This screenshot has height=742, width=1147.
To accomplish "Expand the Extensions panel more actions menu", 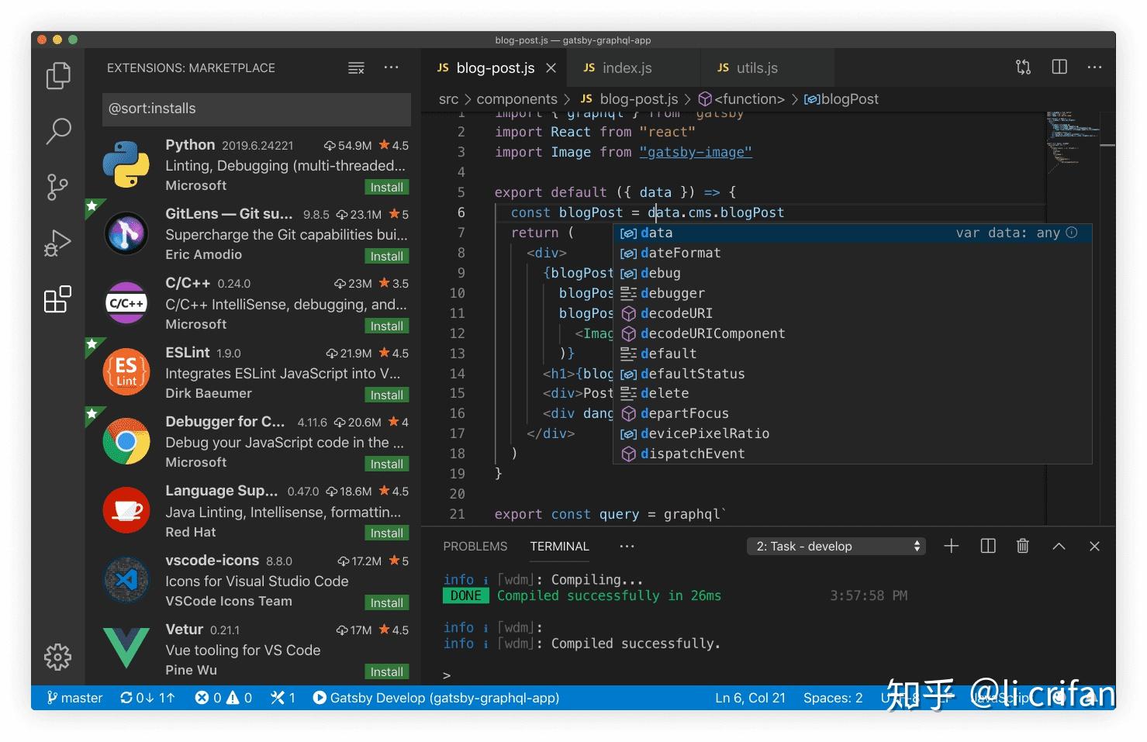I will click(x=392, y=68).
